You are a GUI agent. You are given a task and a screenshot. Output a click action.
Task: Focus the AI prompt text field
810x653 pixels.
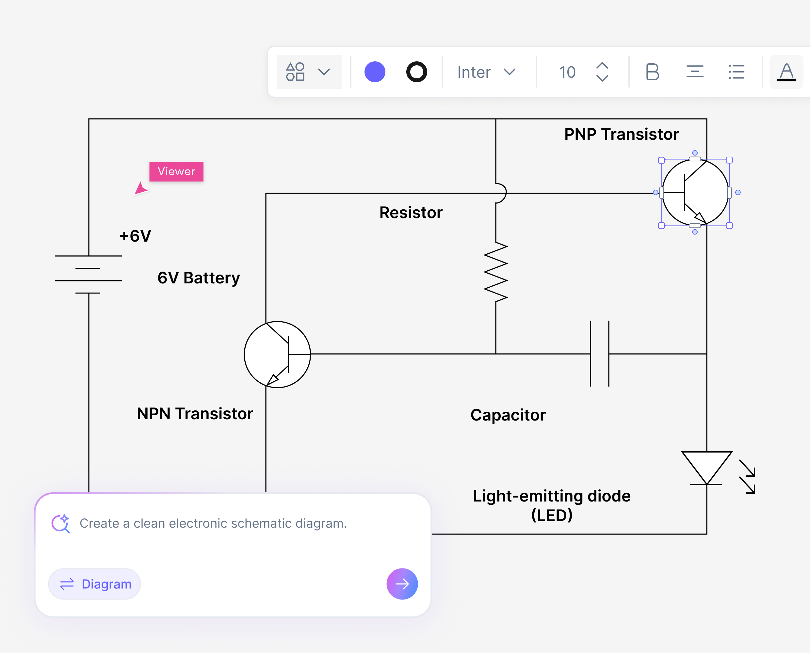(213, 523)
